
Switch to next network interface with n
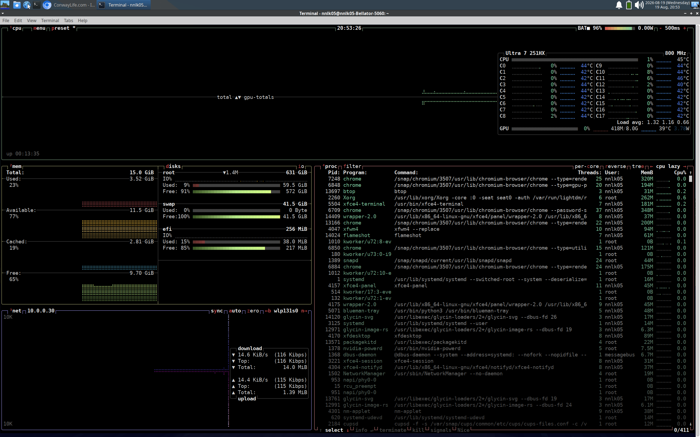(x=304, y=311)
